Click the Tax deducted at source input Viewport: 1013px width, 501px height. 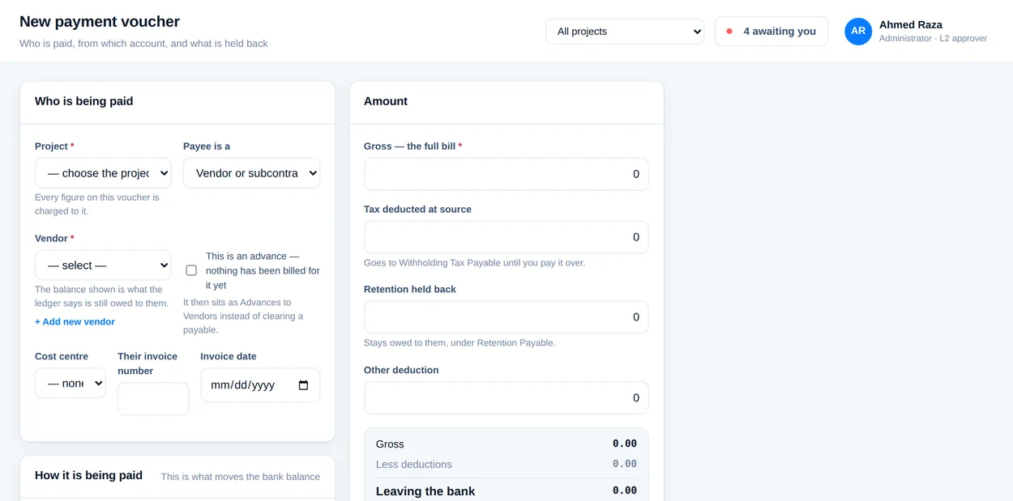click(x=506, y=237)
